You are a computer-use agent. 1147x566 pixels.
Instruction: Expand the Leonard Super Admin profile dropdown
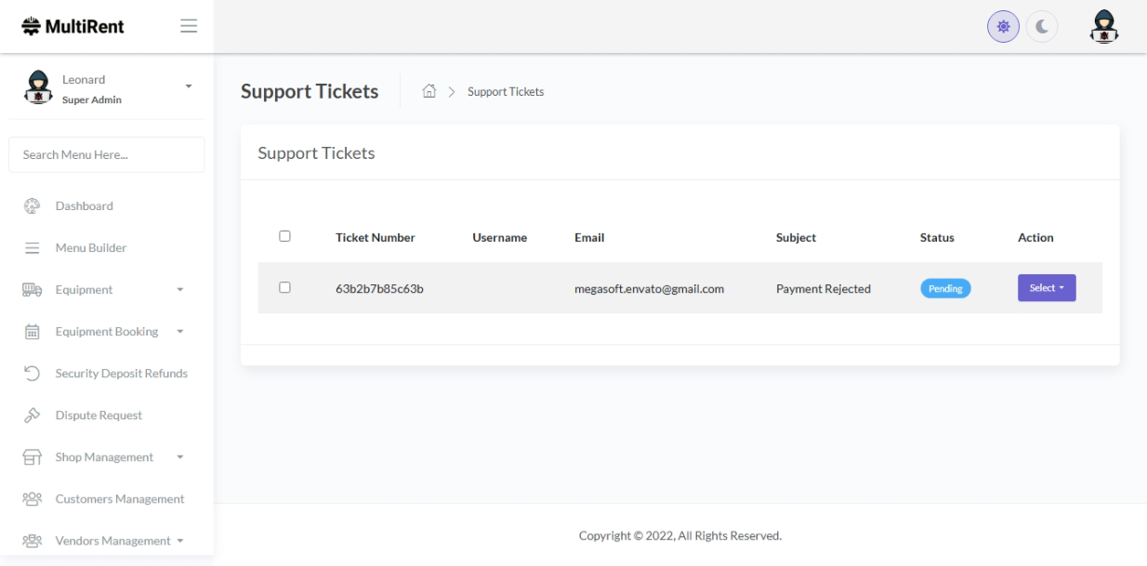tap(189, 86)
